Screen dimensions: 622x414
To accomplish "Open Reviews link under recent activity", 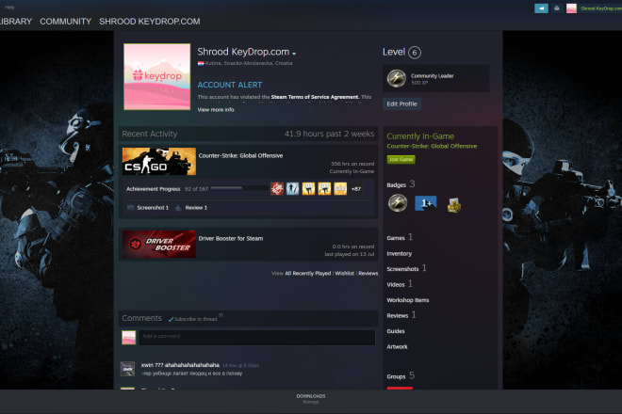I will (x=368, y=274).
